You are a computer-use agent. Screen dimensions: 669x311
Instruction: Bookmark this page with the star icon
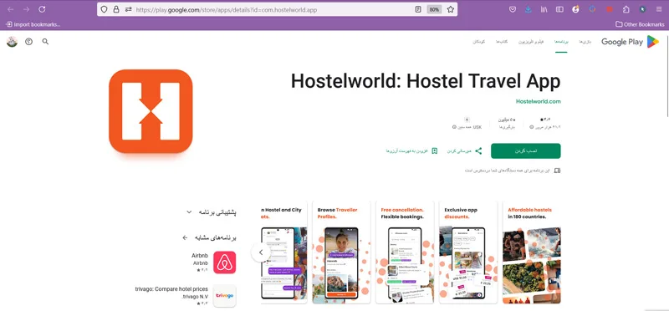point(451,9)
